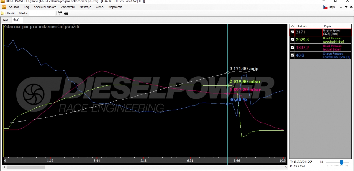Switch to the Text tab
The width and height of the screenshot is (354, 171).
coord(5,20)
